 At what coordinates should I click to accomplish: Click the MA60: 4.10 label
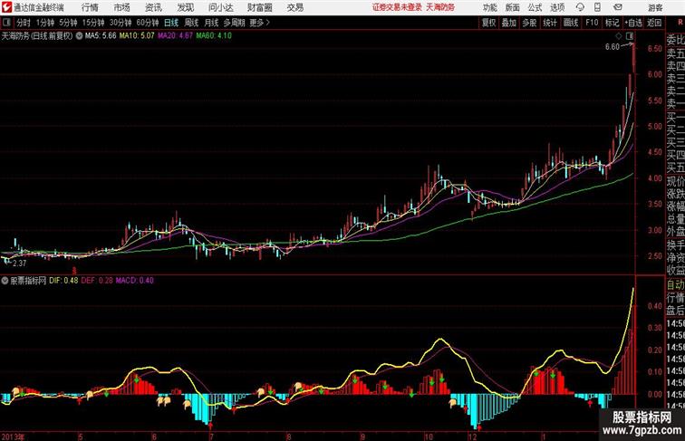click(x=214, y=36)
